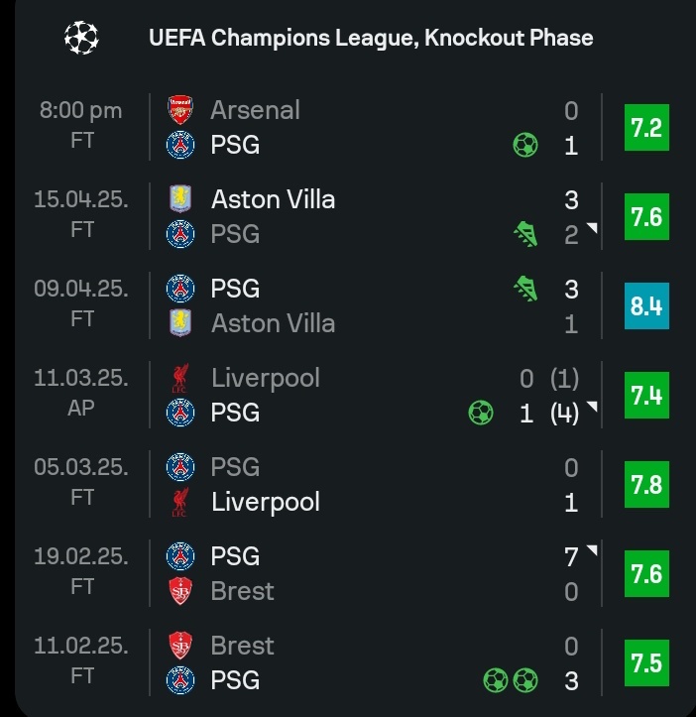Viewport: 696px width, 717px height.
Task: Click the goal icon in Liverpool penalties match
Action: coord(482,413)
